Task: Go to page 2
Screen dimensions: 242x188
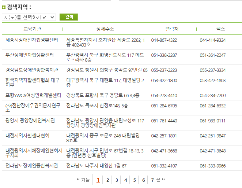Action: click(107, 180)
